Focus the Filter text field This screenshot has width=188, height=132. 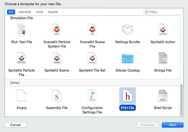coord(163,12)
